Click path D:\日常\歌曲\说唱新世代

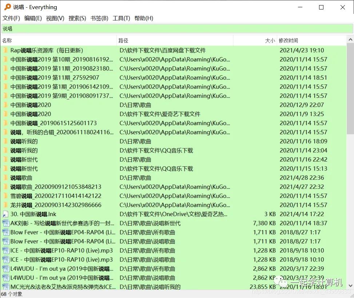click(x=150, y=223)
